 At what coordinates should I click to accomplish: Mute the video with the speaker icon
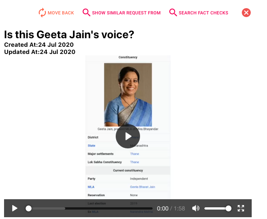(196, 208)
